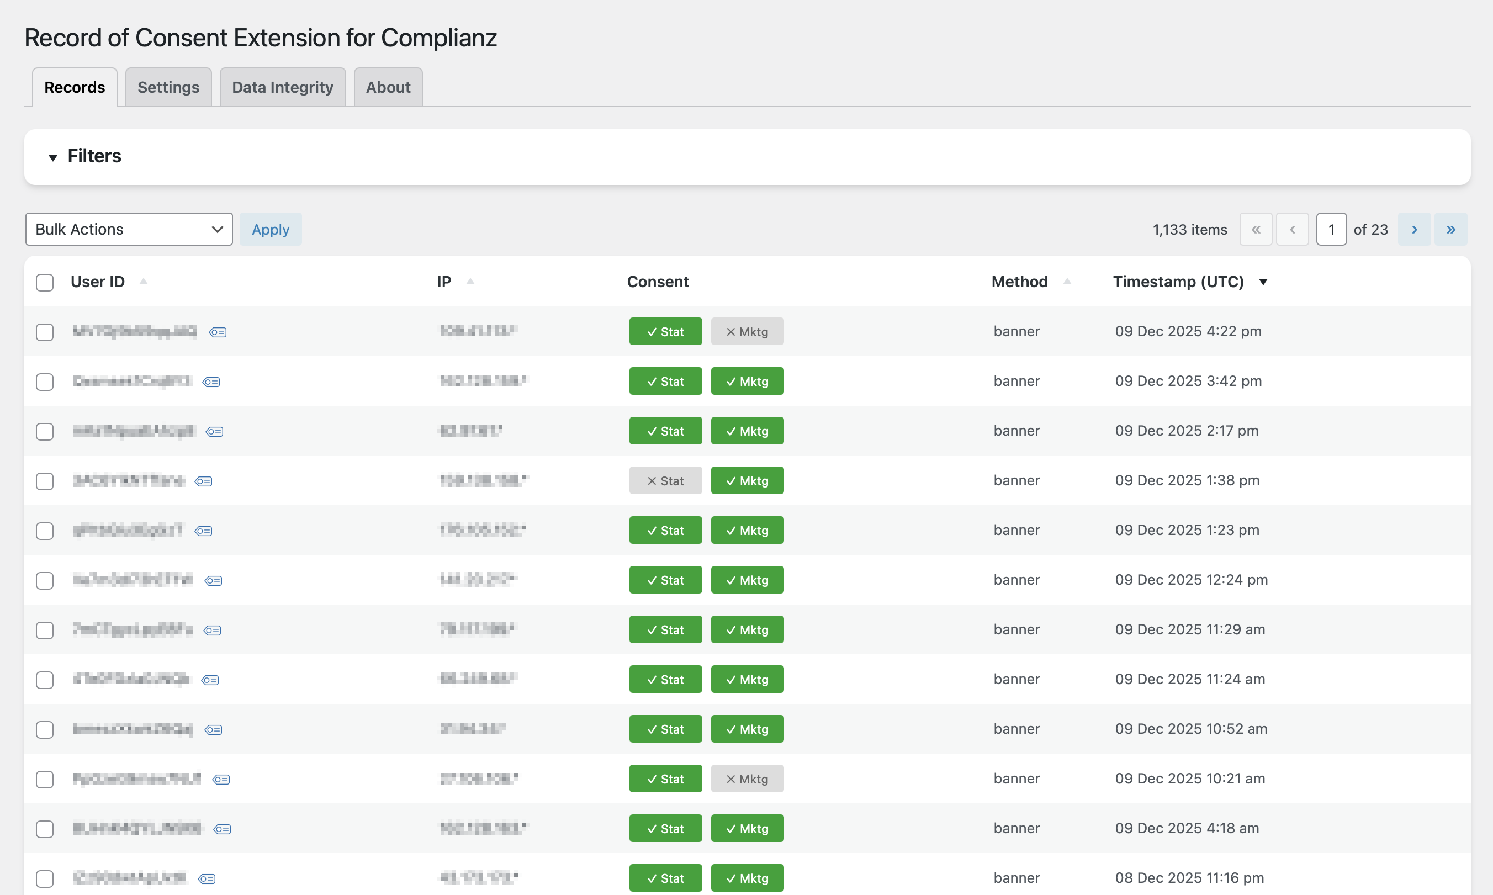The width and height of the screenshot is (1493, 895).
Task: Click the Apply button
Action: pos(270,229)
